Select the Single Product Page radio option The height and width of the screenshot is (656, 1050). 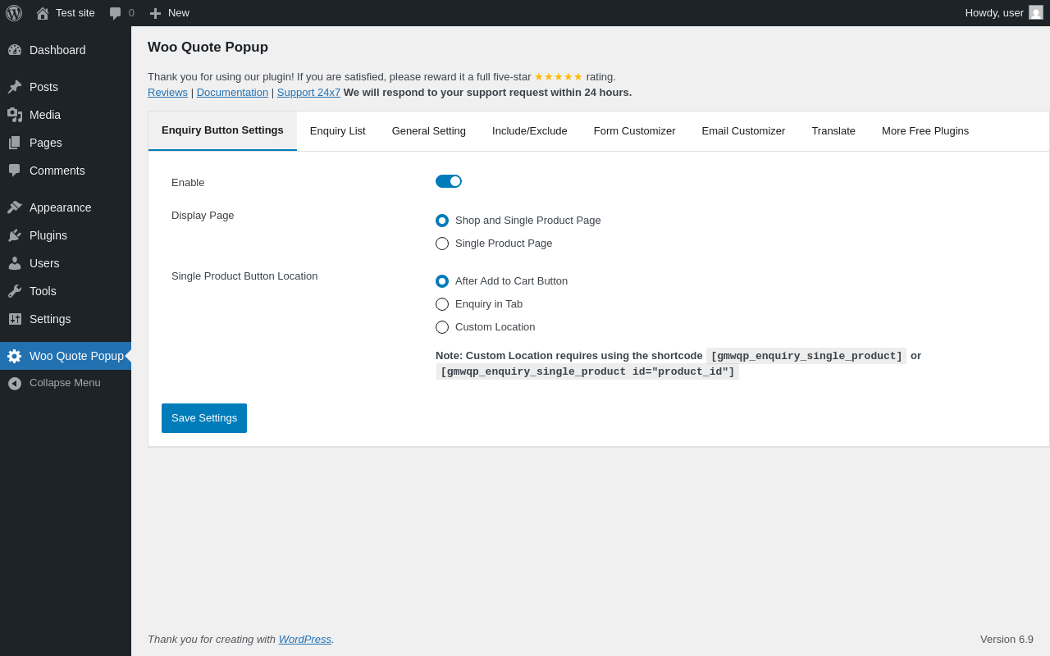pyautogui.click(x=442, y=244)
